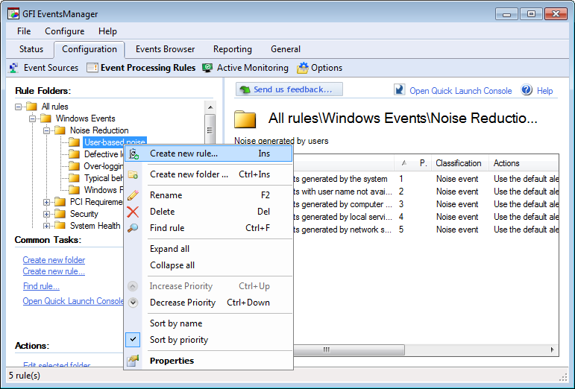Image resolution: width=575 pixels, height=389 pixels.
Task: Click the Send us feedback... button
Action: coord(289,89)
